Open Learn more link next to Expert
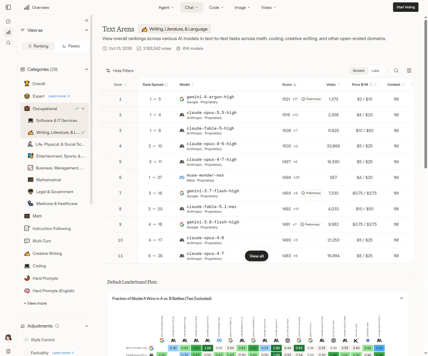428x356 pixels. tap(59, 96)
